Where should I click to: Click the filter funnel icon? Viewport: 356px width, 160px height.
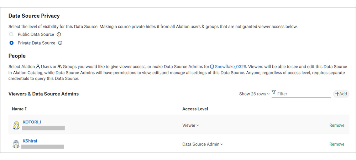(273, 92)
